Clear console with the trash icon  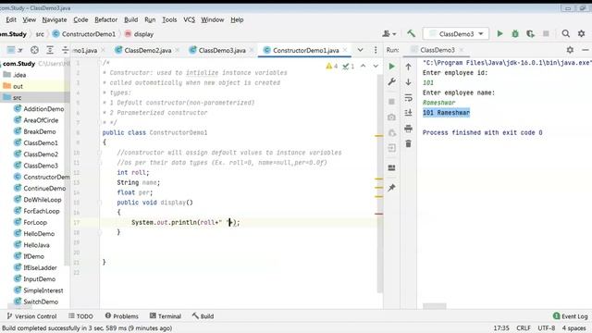408,144
